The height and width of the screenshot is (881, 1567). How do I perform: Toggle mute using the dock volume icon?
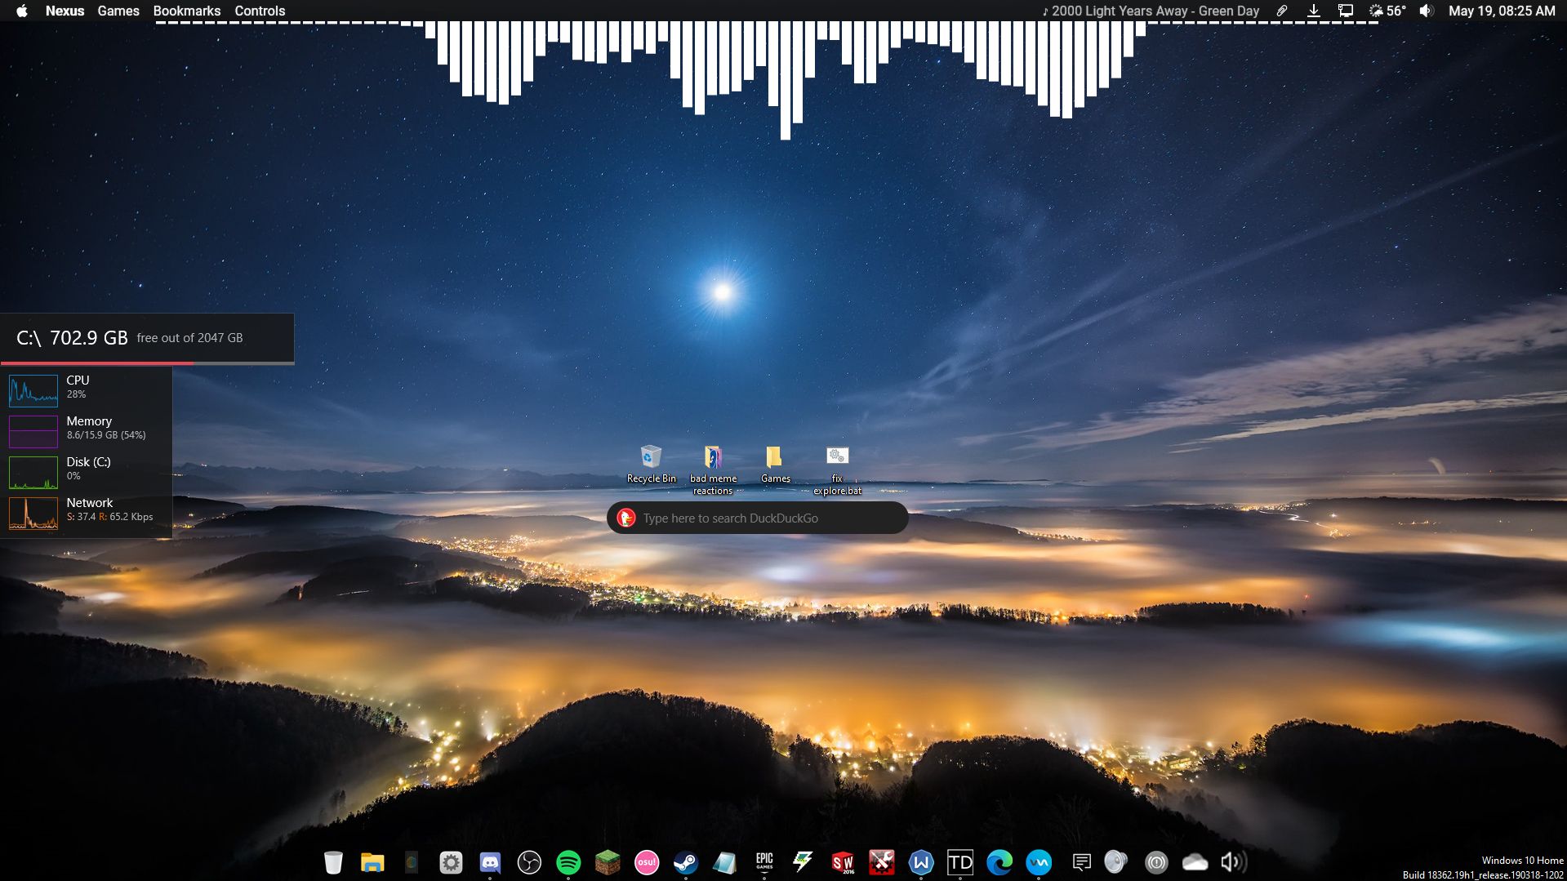[x=1231, y=862]
